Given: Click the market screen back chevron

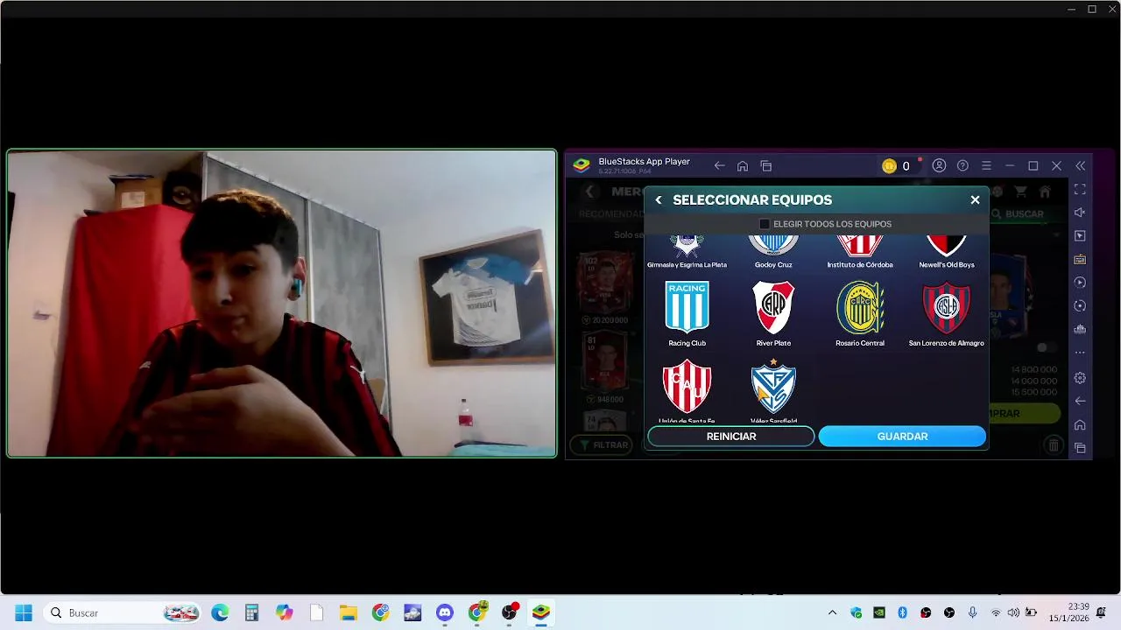Looking at the screenshot, I should (589, 192).
